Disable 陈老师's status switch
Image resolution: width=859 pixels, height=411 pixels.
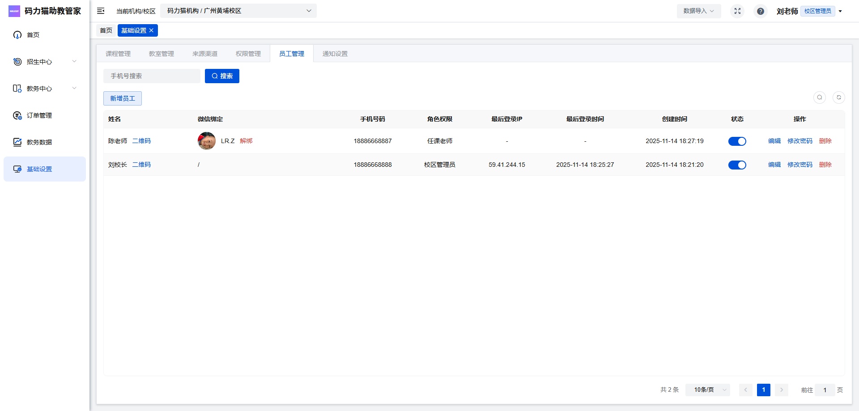point(737,141)
